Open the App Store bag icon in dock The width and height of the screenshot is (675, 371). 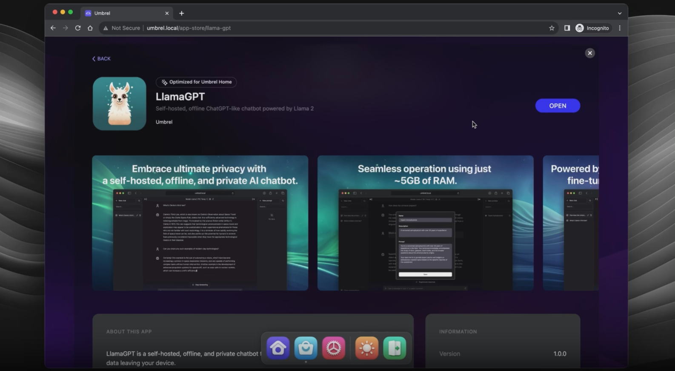coord(306,348)
